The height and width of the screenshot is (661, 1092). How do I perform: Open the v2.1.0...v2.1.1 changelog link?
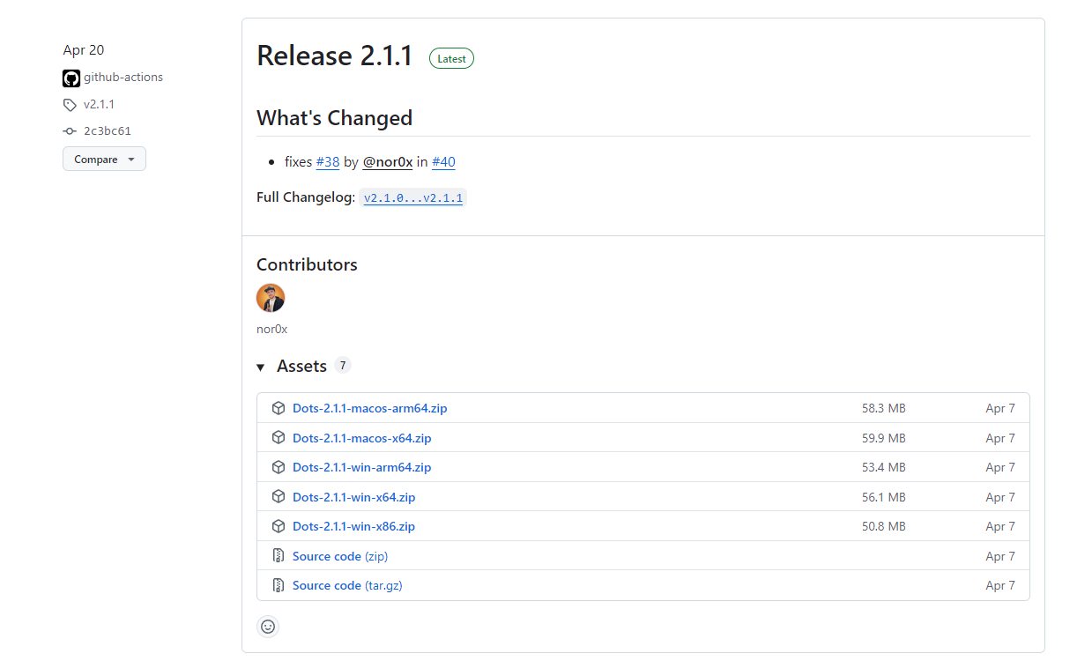(x=412, y=198)
